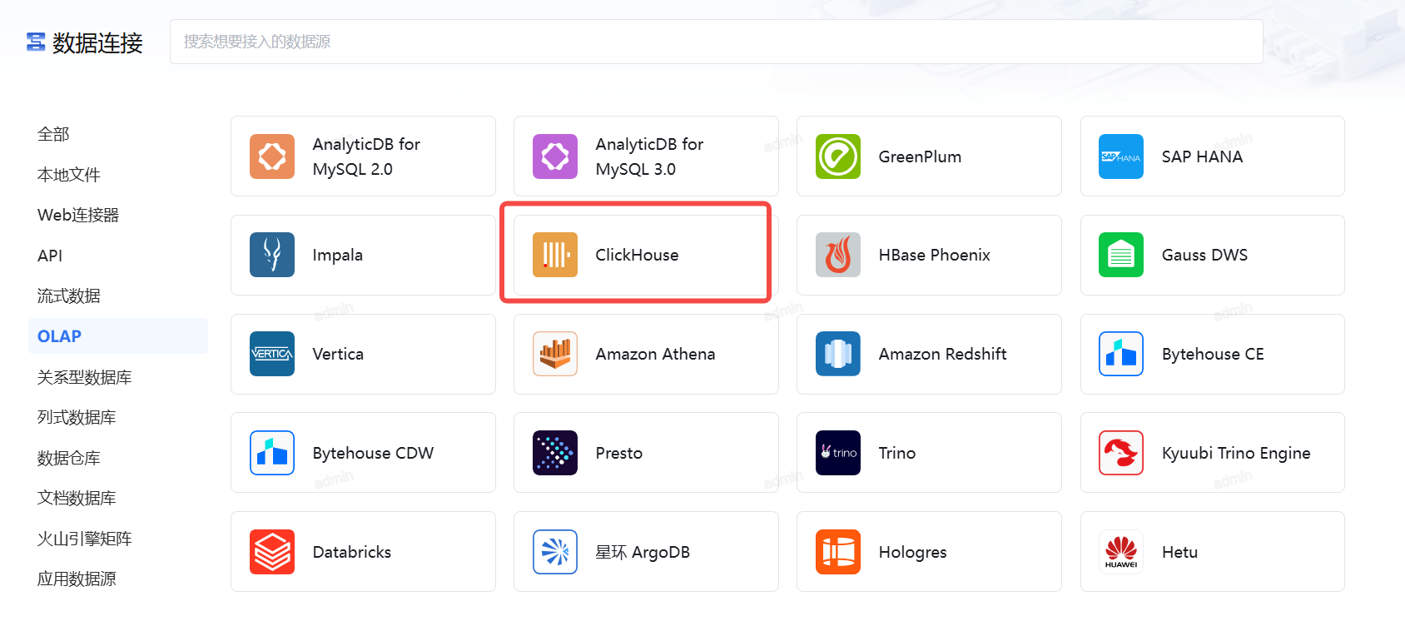This screenshot has height=621, width=1405.
Task: Click the 数据连接 header icon
Action: [36, 42]
